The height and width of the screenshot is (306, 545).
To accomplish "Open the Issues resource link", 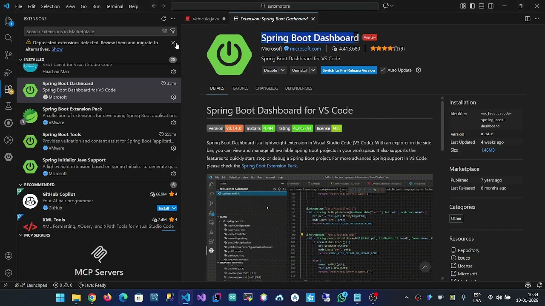I will [464, 258].
